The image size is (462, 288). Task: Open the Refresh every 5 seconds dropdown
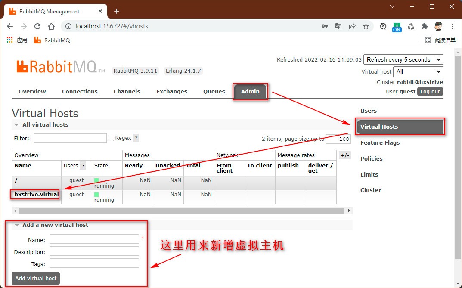[x=403, y=59]
